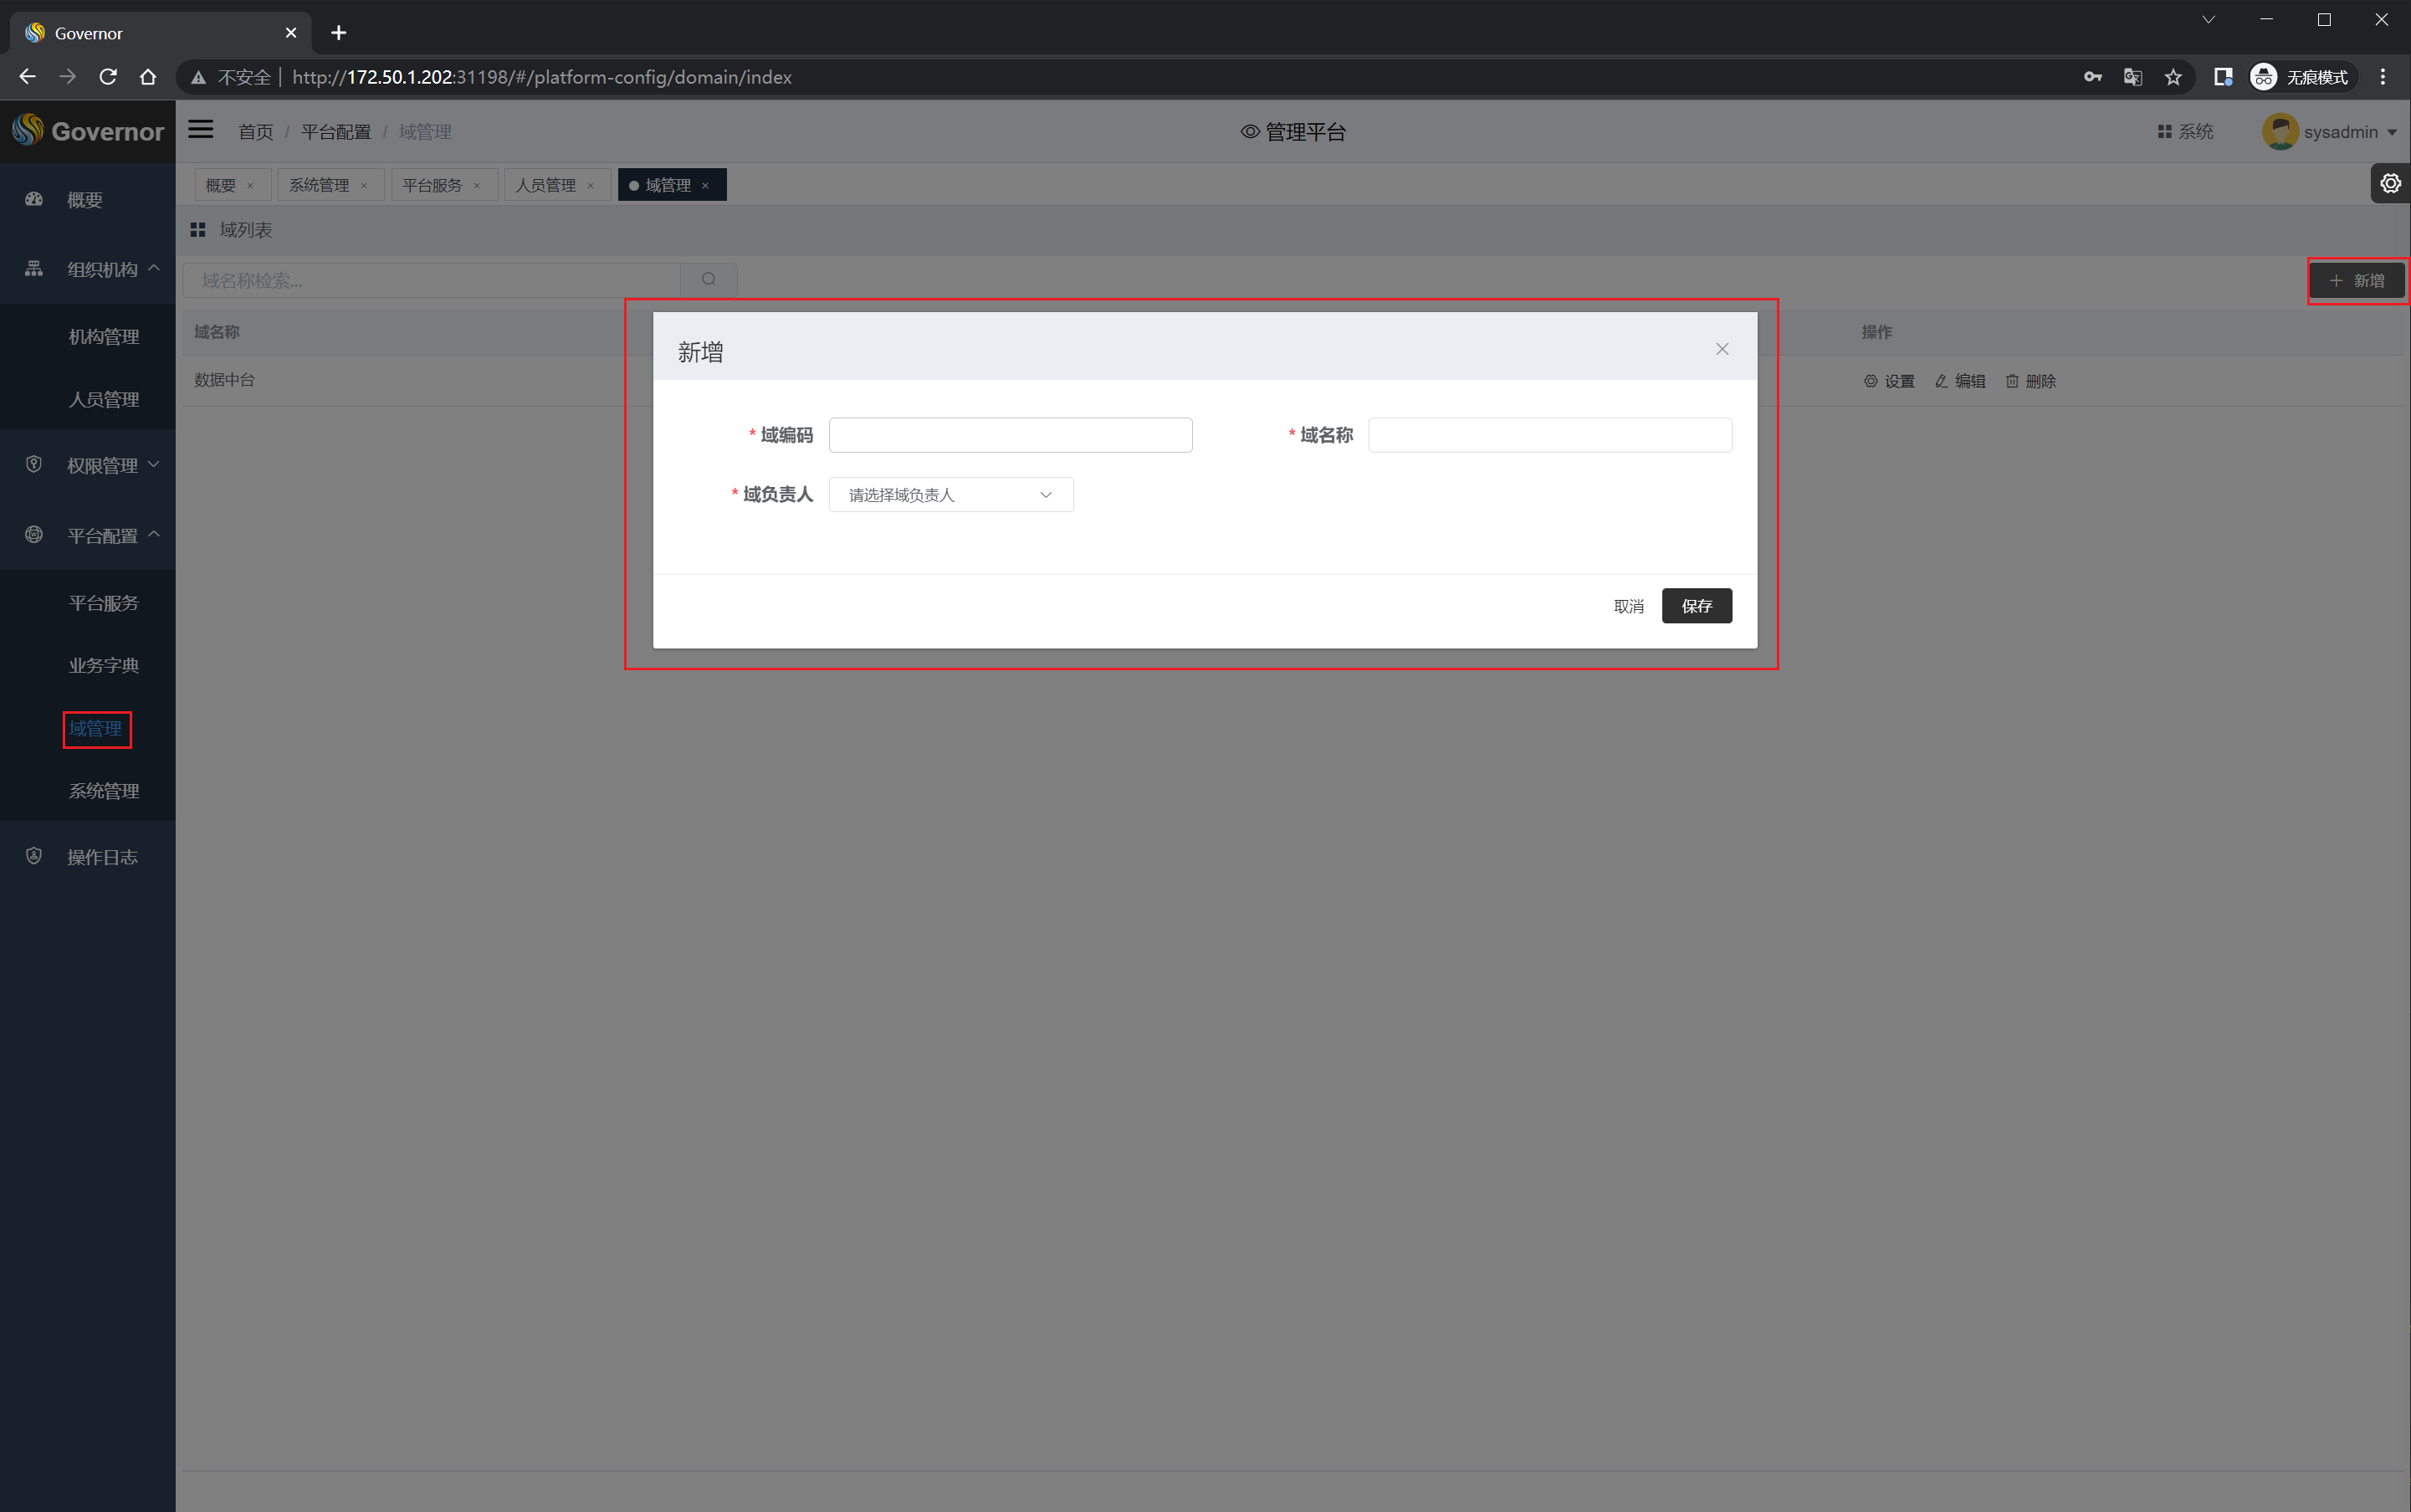Image resolution: width=2411 pixels, height=1512 pixels.
Task: Open 平台服务 in sidebar
Action: [x=104, y=603]
